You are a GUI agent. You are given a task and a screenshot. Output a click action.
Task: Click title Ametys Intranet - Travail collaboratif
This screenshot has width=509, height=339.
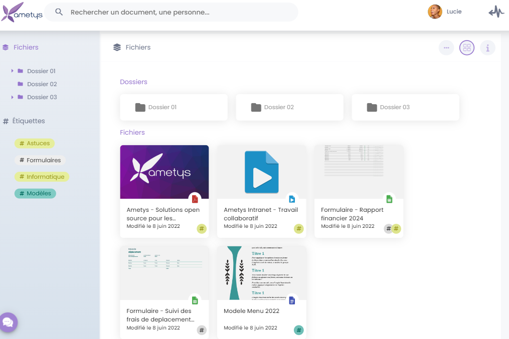tap(261, 214)
